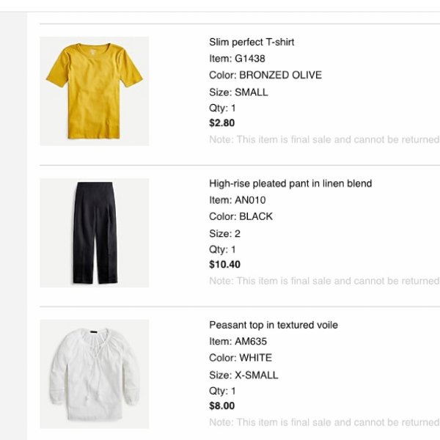Click the Color: BRONZED OLIVE label

[265, 76]
